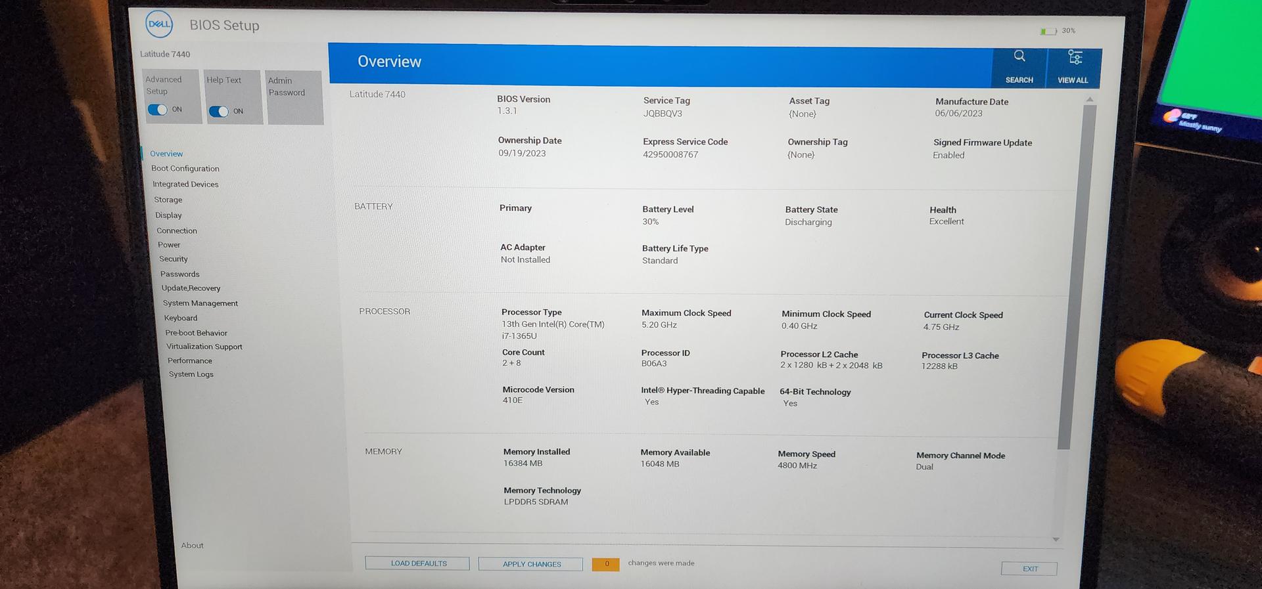Click the Dell logo icon

point(159,24)
